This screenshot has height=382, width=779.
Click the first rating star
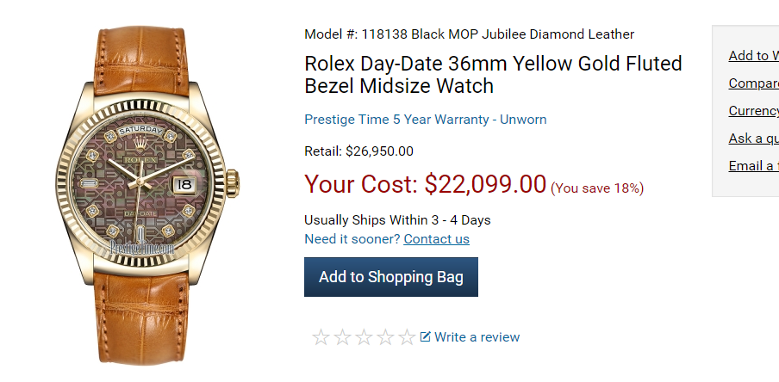point(321,337)
